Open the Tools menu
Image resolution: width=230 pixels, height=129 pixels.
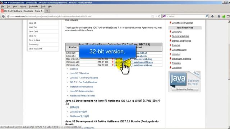point(43,6)
